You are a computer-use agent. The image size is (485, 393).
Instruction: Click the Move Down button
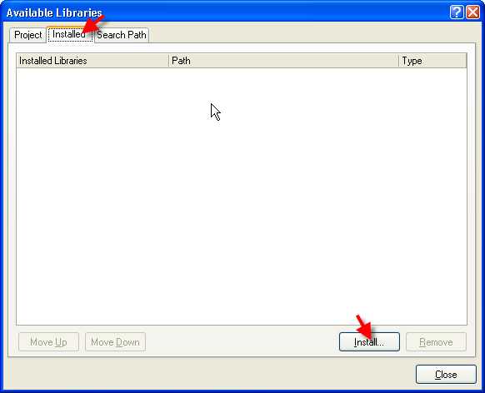coord(115,342)
